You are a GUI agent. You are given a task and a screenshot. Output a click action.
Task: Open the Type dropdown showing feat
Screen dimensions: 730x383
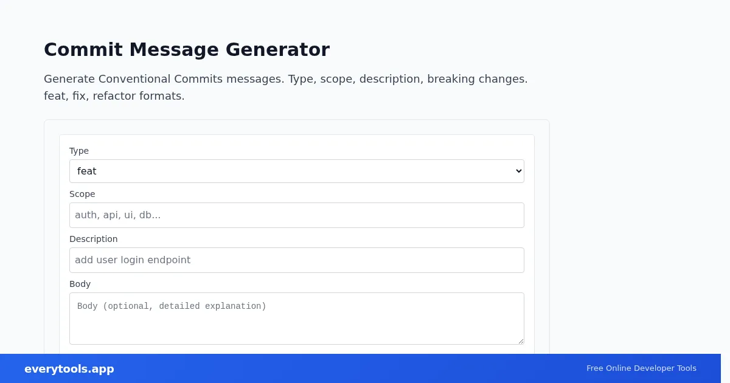click(296, 171)
